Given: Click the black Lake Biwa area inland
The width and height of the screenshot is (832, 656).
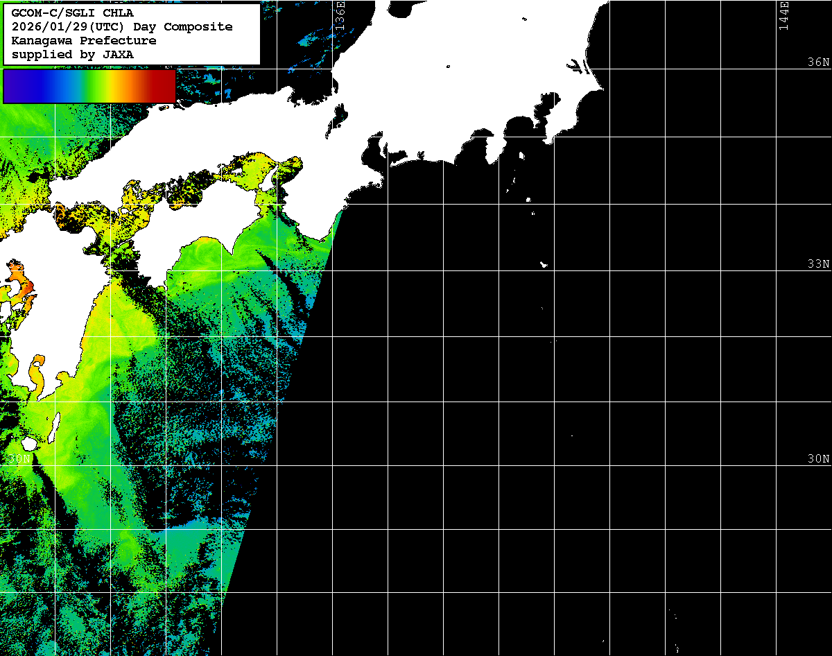Looking at the screenshot, I should point(340,115).
